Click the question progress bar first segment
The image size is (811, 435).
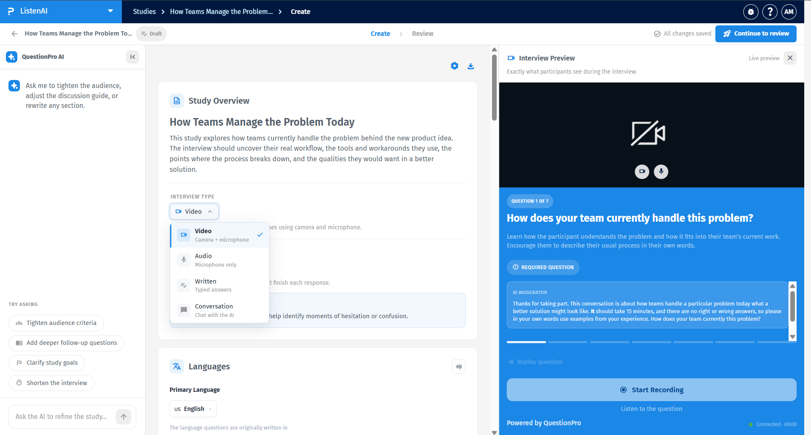pyautogui.click(x=526, y=342)
